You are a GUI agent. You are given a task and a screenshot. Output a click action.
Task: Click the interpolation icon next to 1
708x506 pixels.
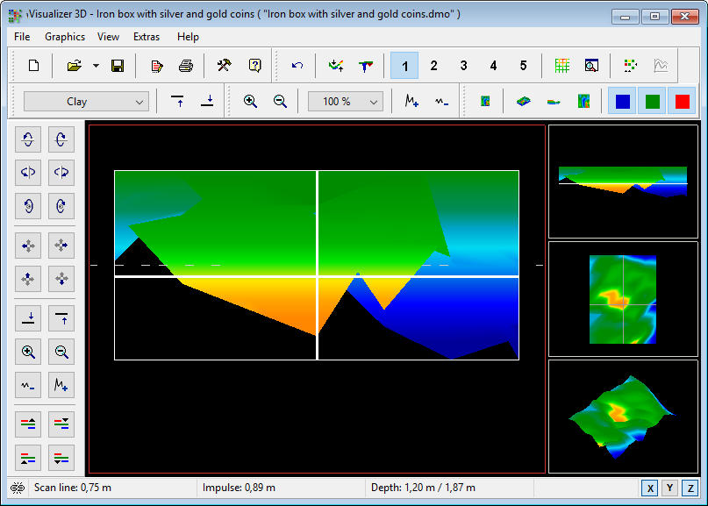point(366,66)
